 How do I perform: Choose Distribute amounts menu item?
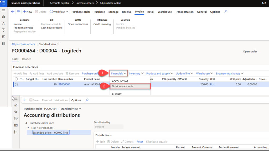tap(130, 86)
